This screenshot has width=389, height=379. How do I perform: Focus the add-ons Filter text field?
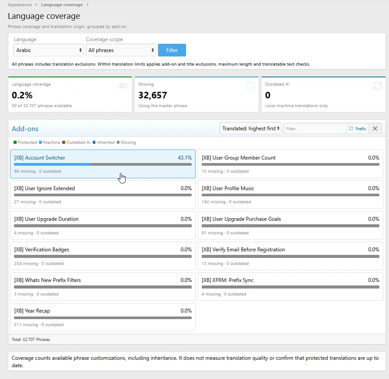click(315, 129)
